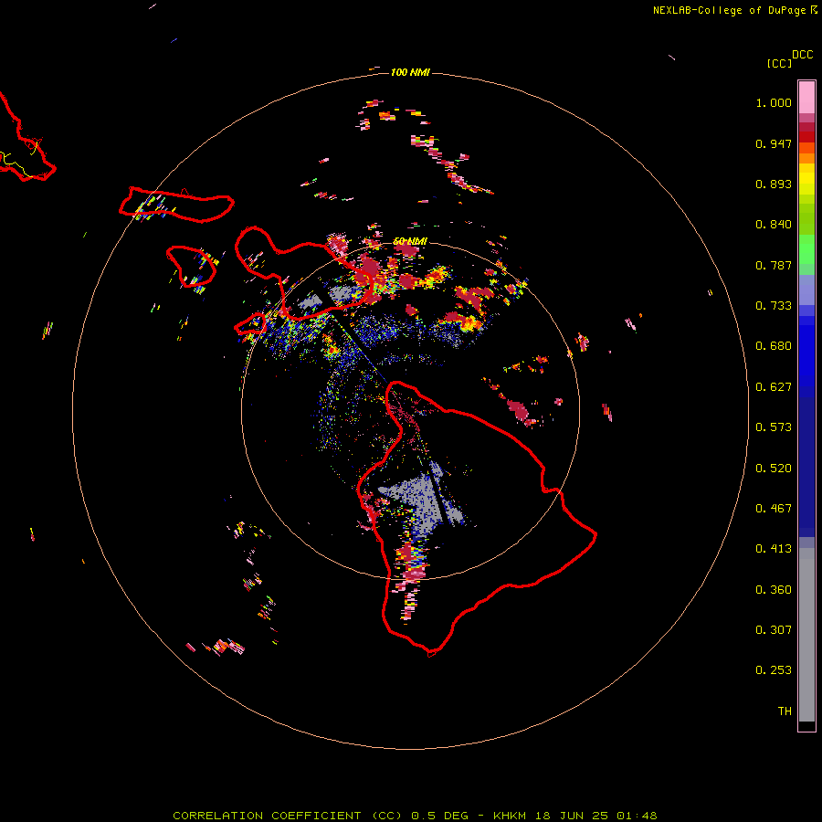Click the 0.840 color scale value
This screenshot has width=822, height=822.
coord(774,225)
